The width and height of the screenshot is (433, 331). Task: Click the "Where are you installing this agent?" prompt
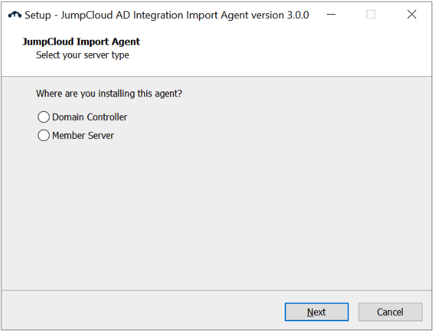coord(114,94)
